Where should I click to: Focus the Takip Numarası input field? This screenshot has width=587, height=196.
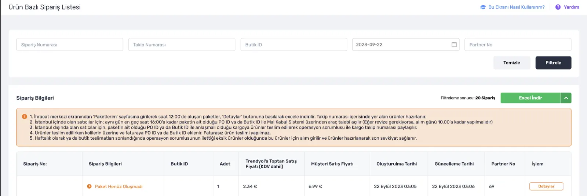click(x=182, y=45)
